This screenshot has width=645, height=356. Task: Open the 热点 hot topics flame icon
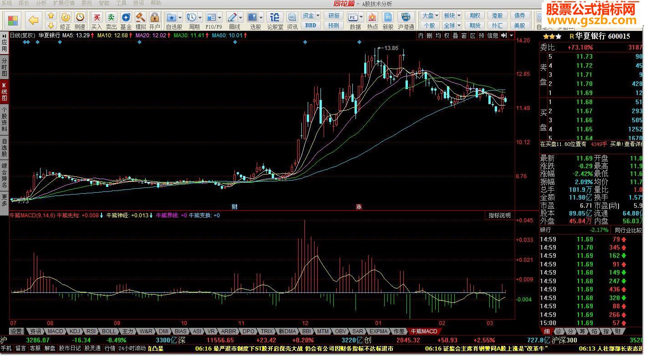click(x=372, y=21)
